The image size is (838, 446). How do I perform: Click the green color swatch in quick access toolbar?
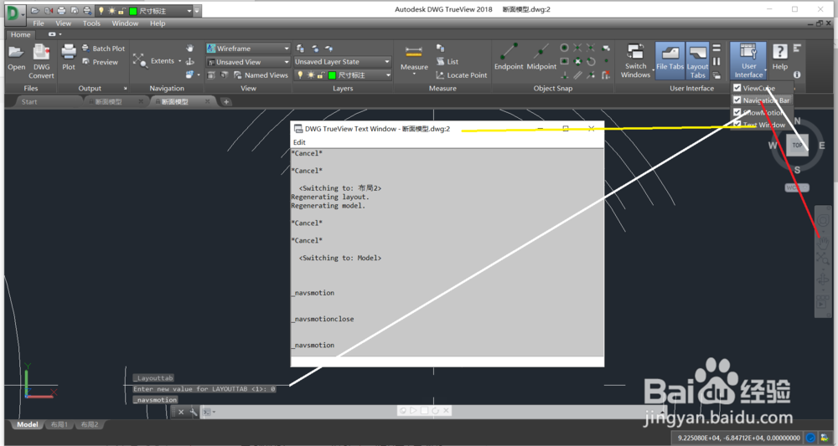[x=133, y=11]
